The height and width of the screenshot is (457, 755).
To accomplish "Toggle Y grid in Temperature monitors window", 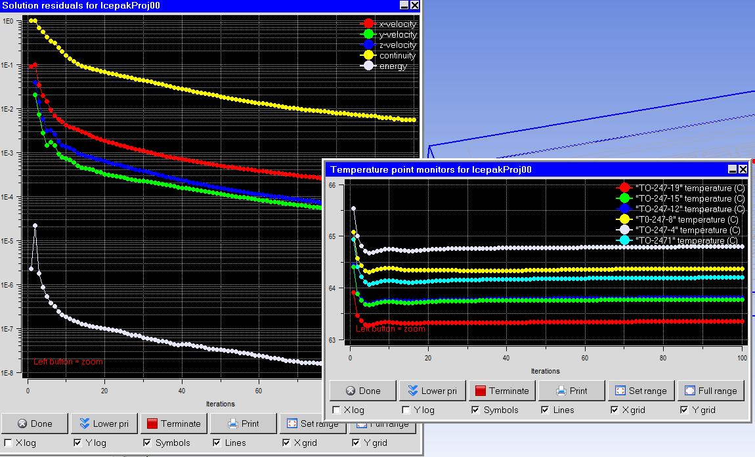I will click(x=684, y=410).
